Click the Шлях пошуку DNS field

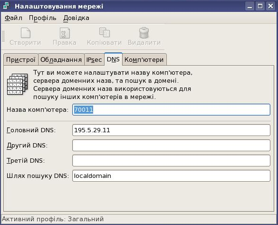171,176
